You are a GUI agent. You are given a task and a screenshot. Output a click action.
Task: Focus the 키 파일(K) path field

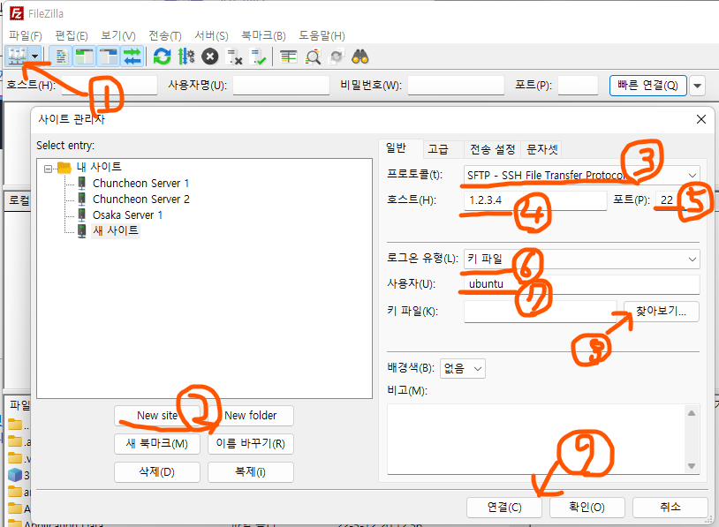point(541,312)
